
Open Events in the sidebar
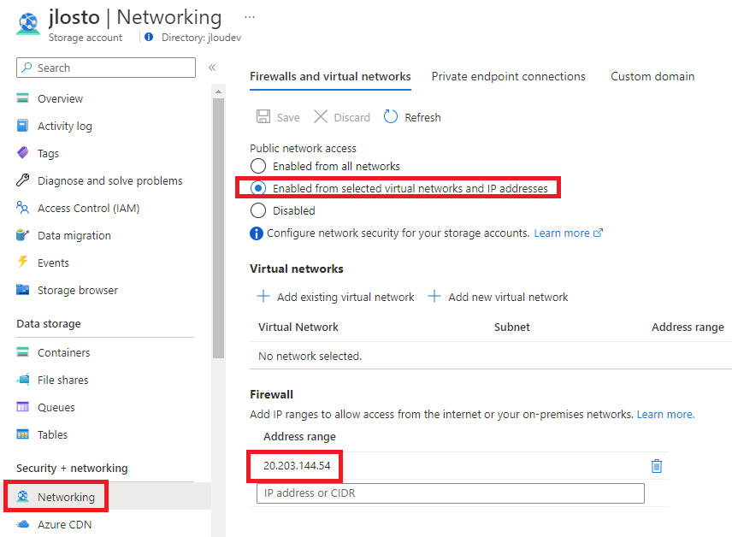[53, 263]
